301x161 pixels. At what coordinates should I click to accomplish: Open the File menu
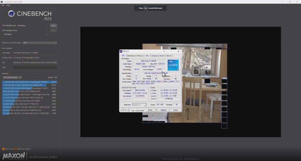3,5
